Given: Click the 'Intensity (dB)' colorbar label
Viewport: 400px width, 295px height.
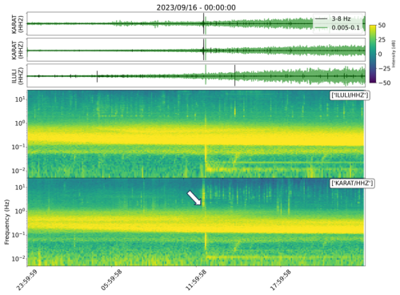Looking at the screenshot, I should [394, 54].
